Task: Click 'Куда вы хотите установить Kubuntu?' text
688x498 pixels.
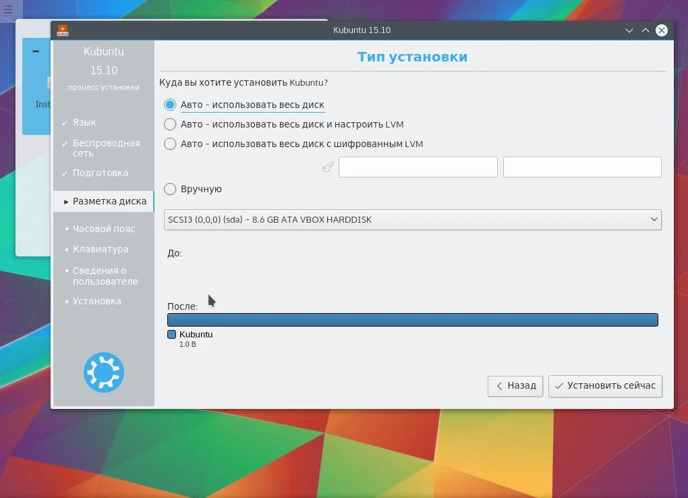Action: click(x=243, y=82)
